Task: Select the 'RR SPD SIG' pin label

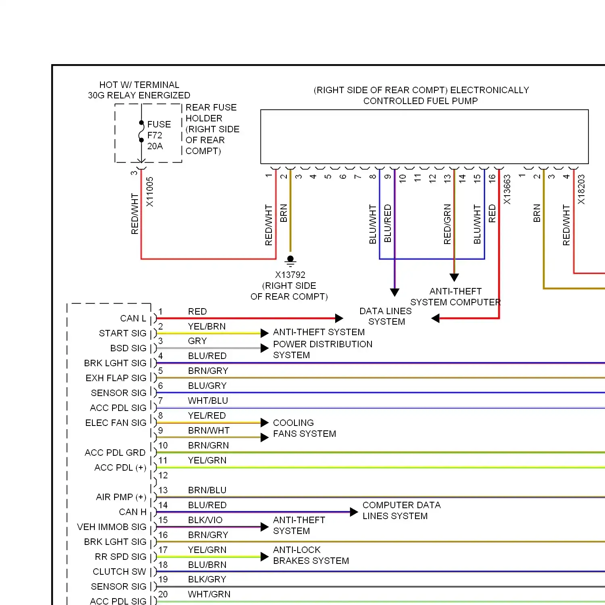Action: click(121, 557)
